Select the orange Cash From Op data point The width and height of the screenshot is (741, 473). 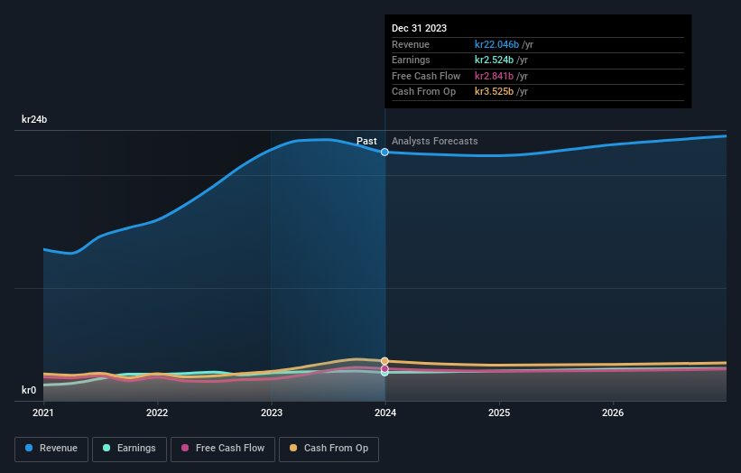tap(384, 361)
